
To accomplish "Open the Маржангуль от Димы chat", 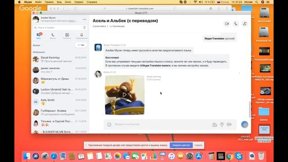I will (x=60, y=81).
